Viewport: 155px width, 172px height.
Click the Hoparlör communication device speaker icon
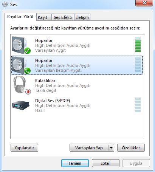(x=20, y=65)
